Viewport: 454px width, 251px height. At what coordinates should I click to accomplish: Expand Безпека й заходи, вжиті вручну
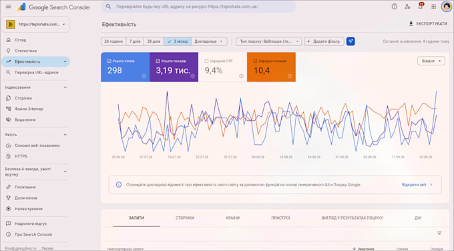(x=65, y=172)
